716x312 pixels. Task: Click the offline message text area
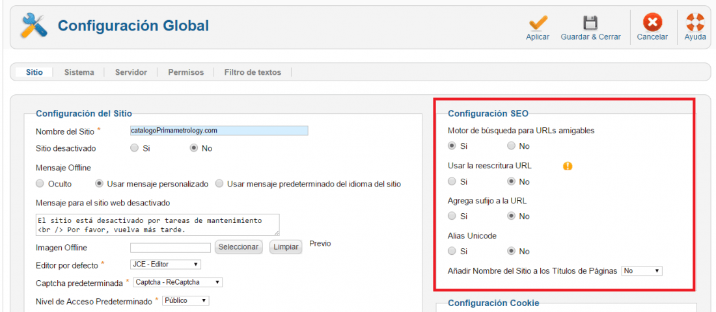158,225
